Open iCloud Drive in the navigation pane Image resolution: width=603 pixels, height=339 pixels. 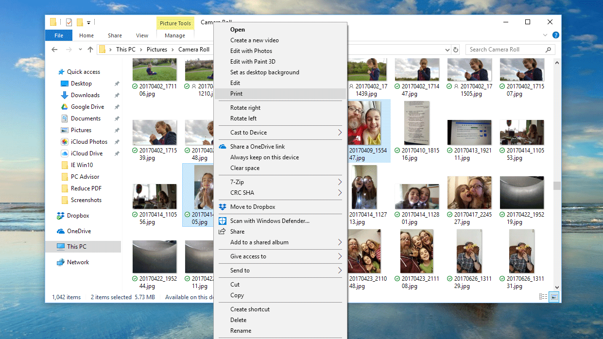tap(82, 153)
